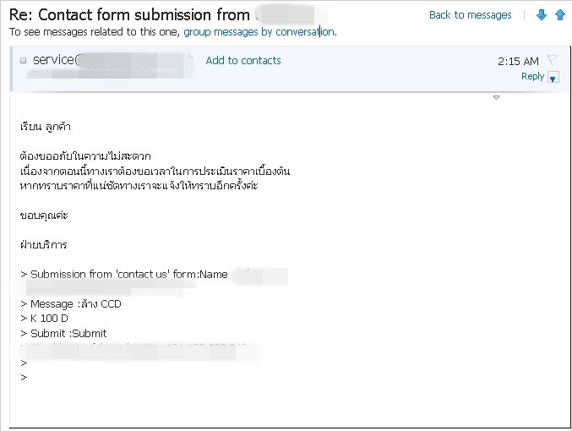Flag this message using the flag icon
Screen dimensions: 572x431
pos(553,60)
